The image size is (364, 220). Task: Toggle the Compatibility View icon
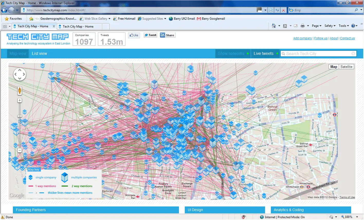(x=271, y=10)
